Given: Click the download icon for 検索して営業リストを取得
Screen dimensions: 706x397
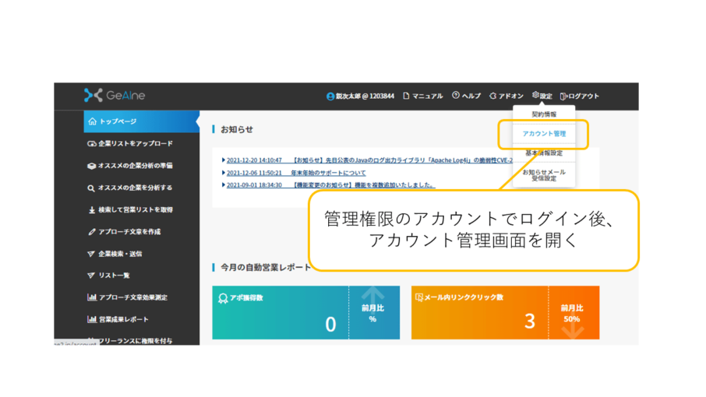Looking at the screenshot, I should (x=92, y=210).
